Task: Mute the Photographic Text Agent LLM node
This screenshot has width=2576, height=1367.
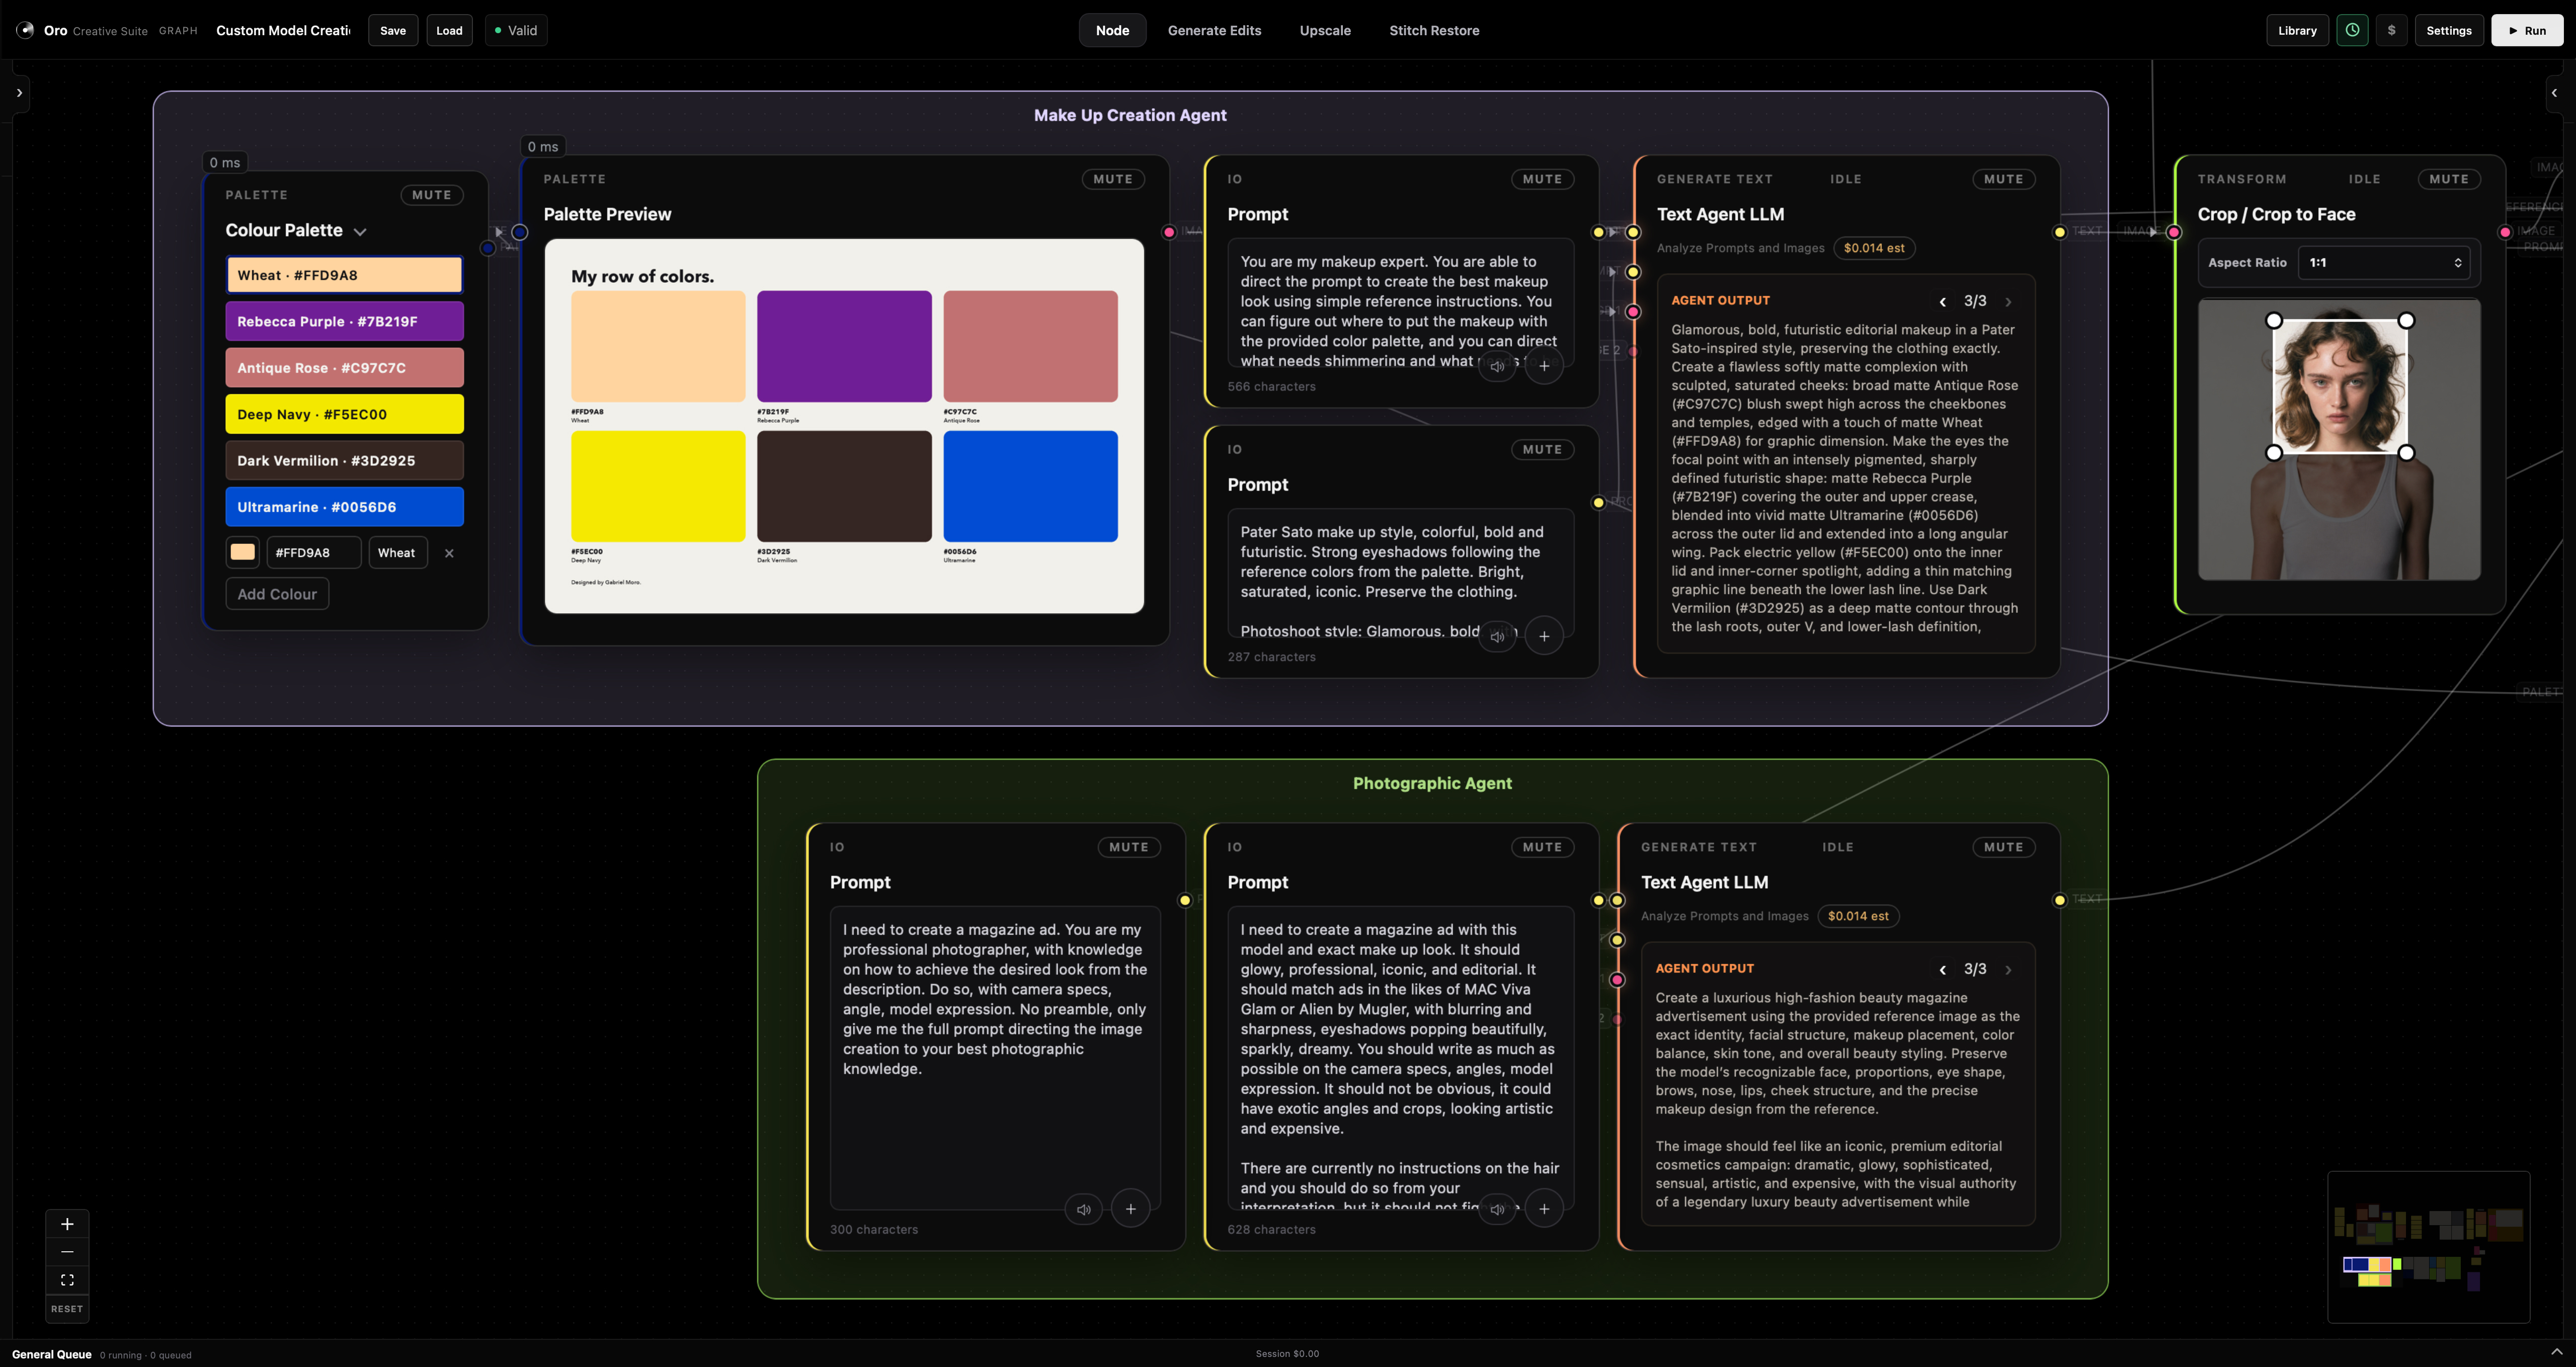Action: coord(2004,847)
